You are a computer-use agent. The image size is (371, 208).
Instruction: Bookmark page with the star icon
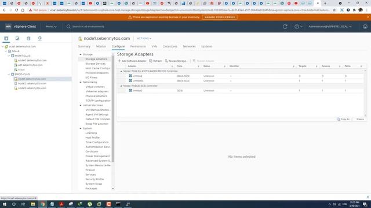pos(334,10)
